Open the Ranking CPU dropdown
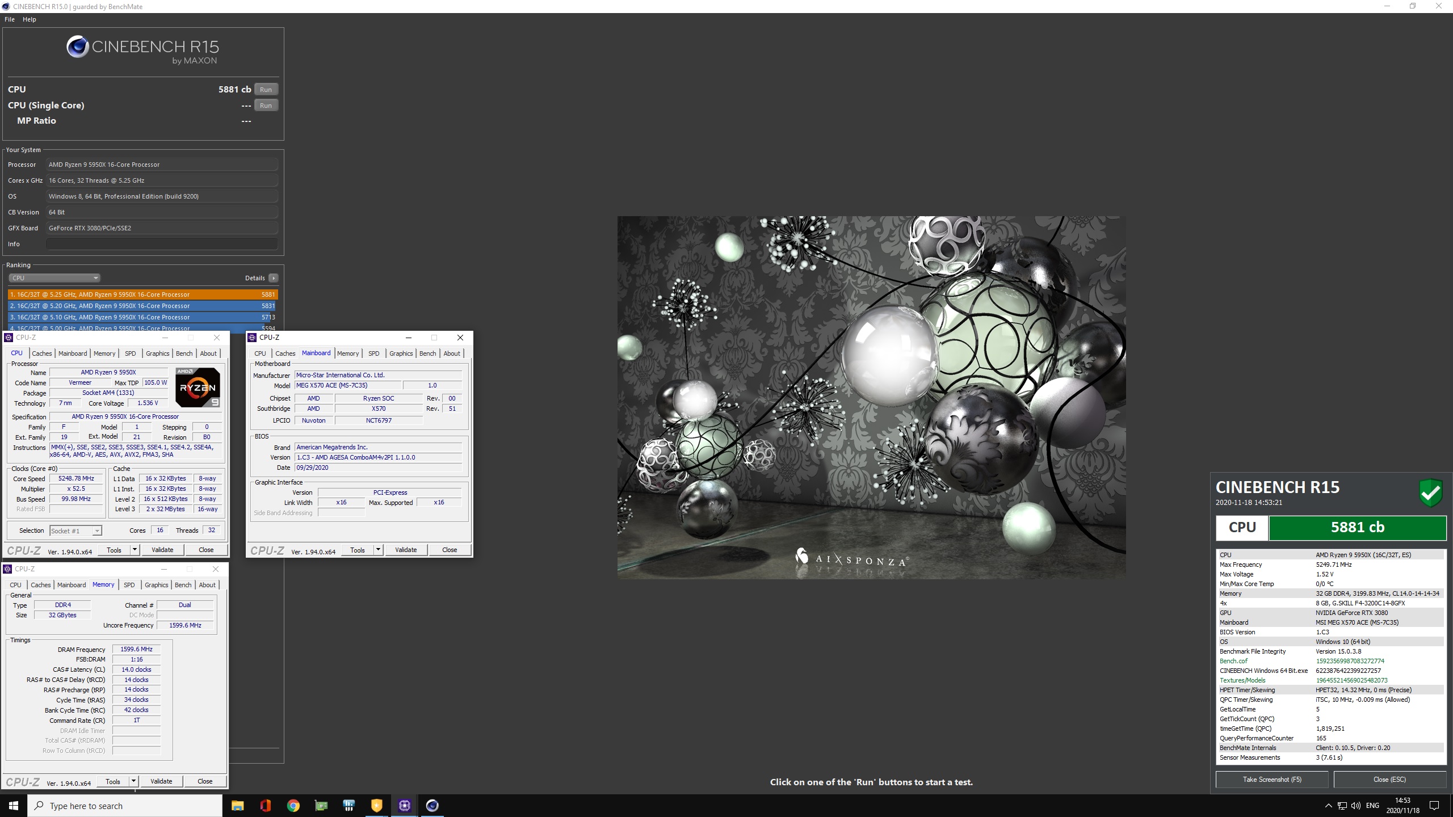This screenshot has height=817, width=1453. [54, 278]
